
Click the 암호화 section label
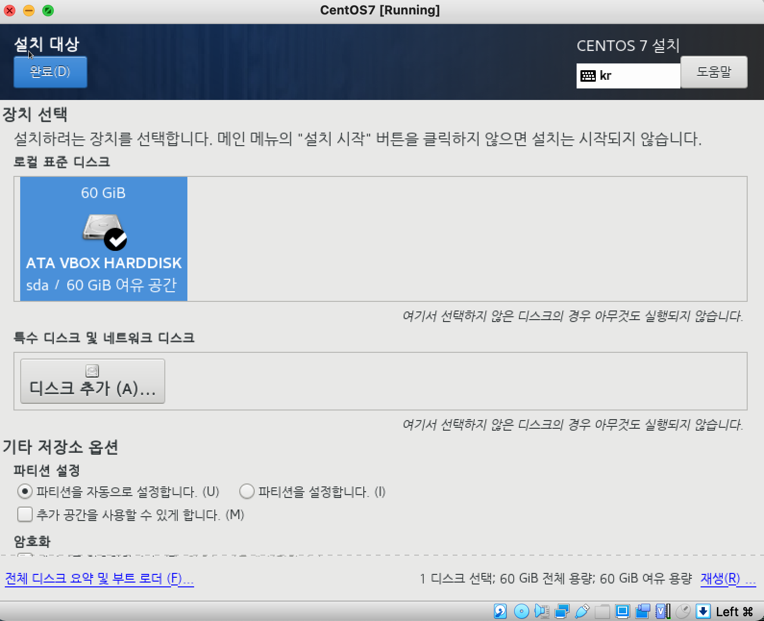(x=32, y=542)
